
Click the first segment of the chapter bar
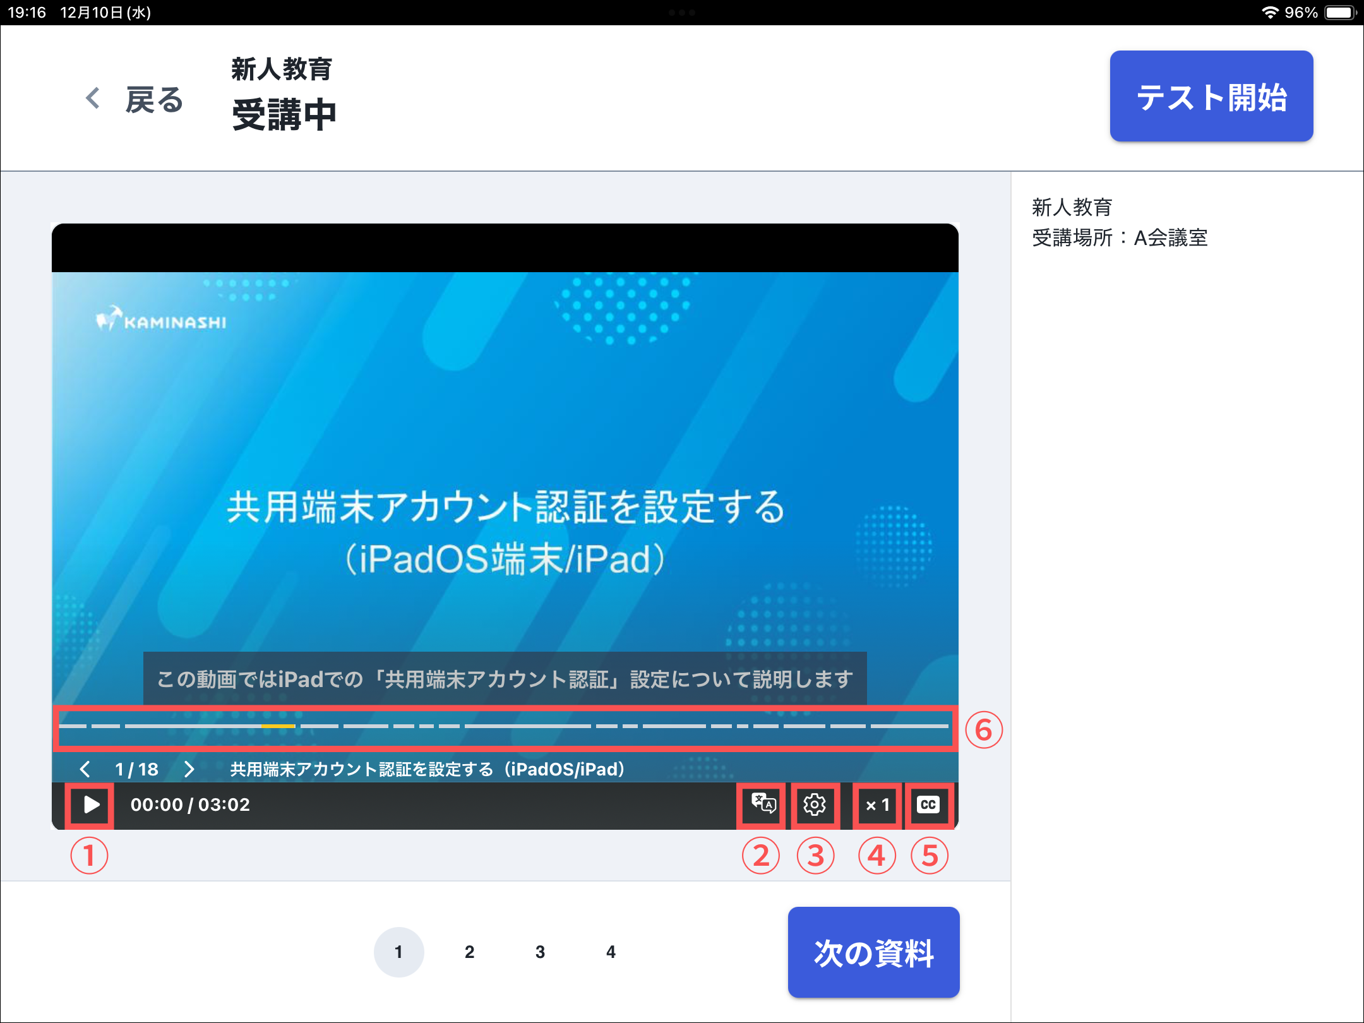(x=73, y=726)
